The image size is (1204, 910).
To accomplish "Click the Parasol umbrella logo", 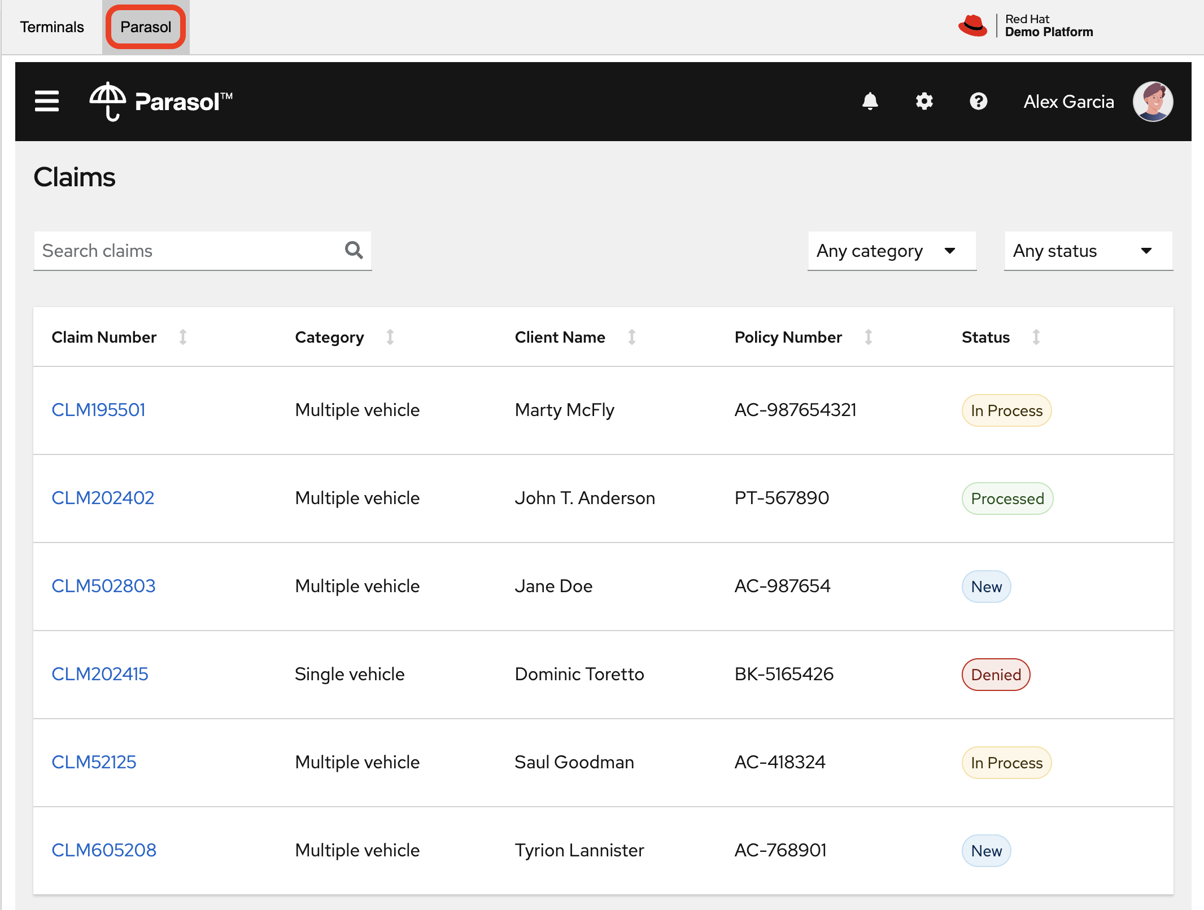I will [161, 102].
